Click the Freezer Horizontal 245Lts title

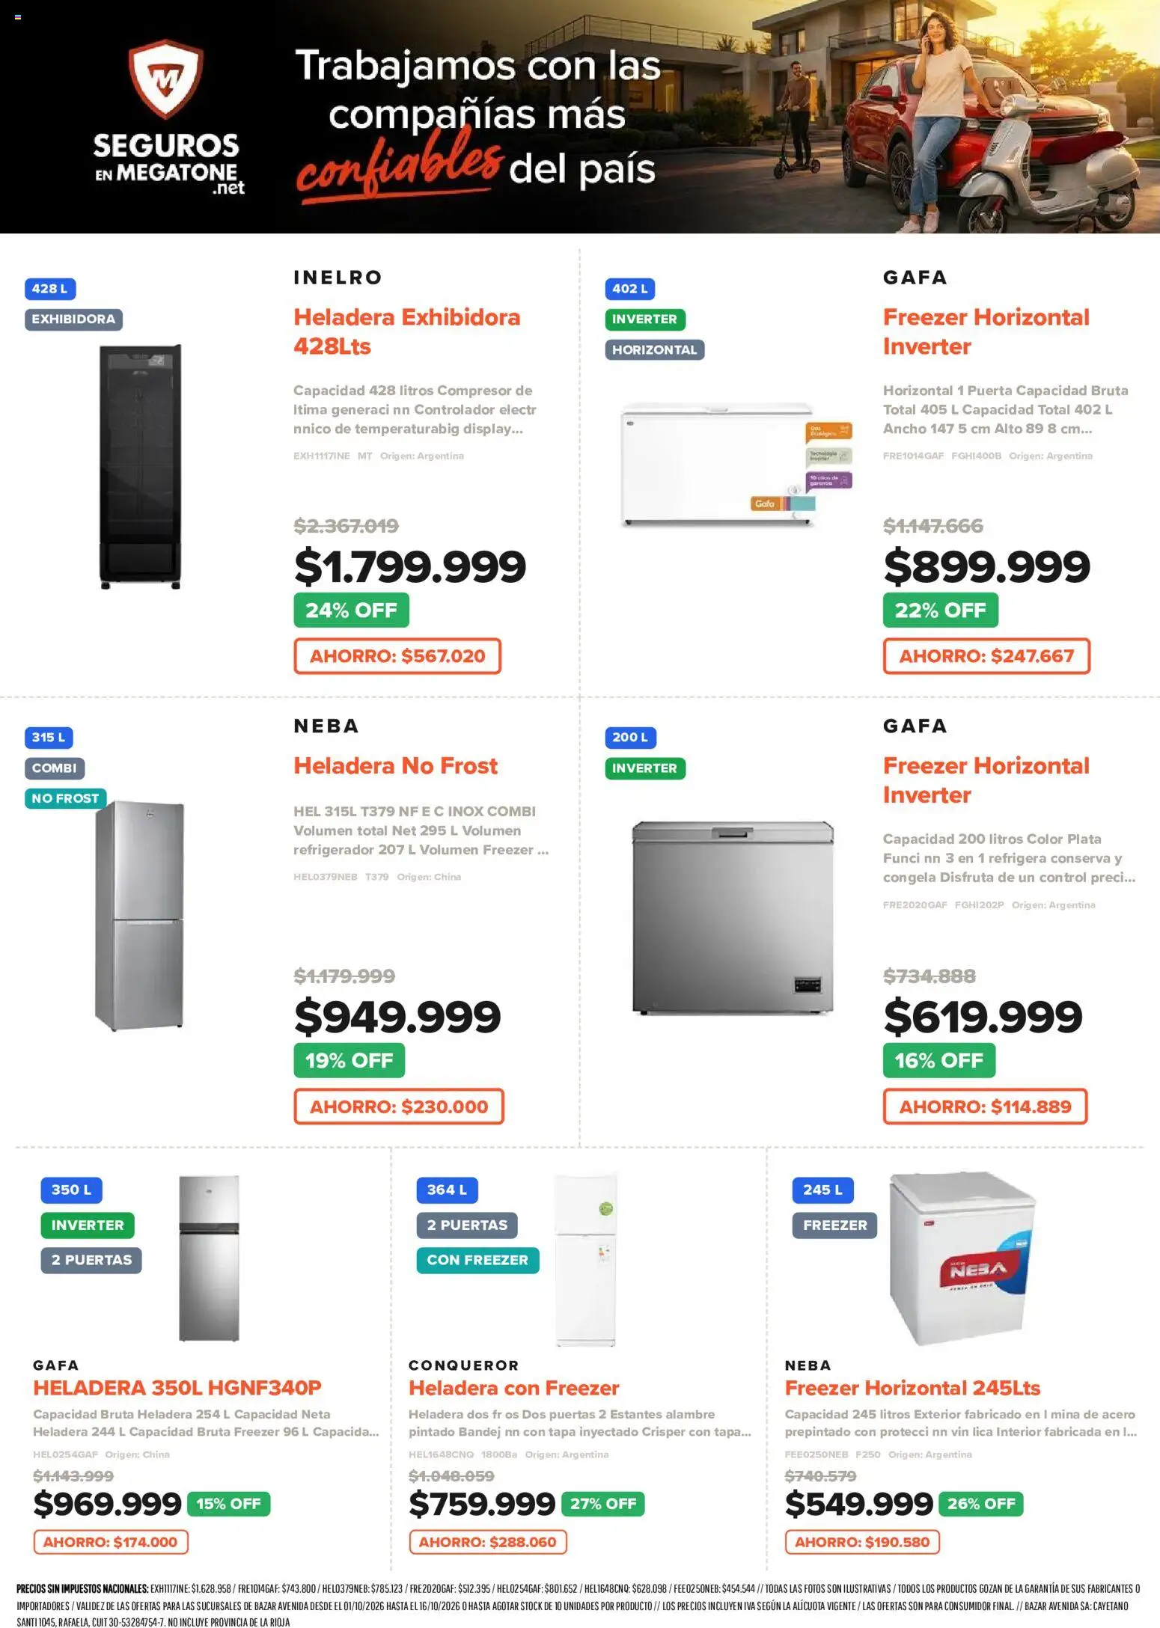912,1388
